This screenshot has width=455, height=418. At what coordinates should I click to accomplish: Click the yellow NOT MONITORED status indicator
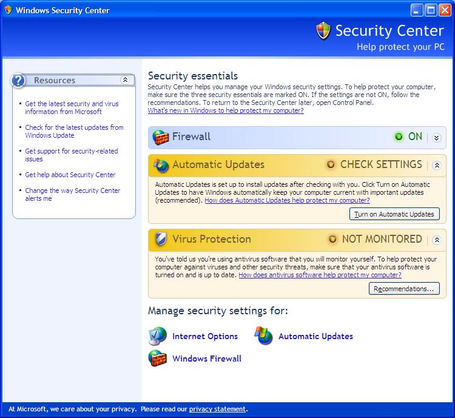pos(332,239)
